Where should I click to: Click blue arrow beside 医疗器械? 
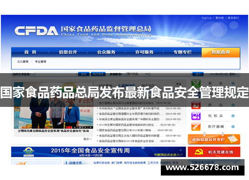[x=233, y=127]
